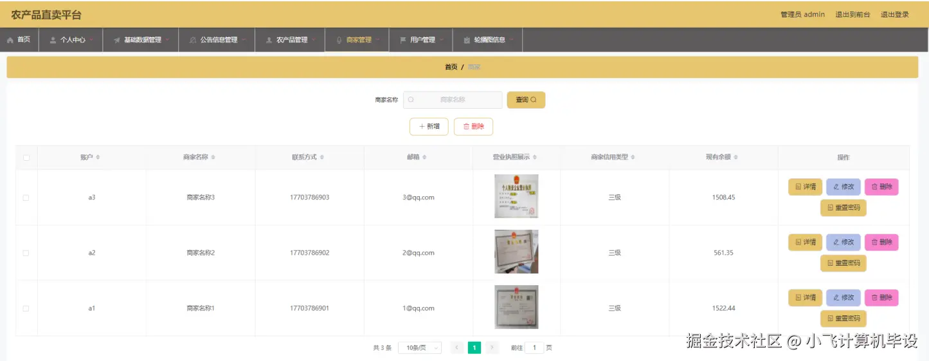Screen dimensions: 929x361
Task: Sort by 邮箱 column arrows
Action: coord(424,158)
